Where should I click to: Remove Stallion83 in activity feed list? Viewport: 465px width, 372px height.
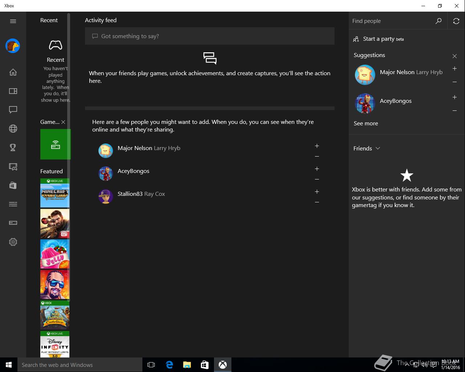tap(317, 202)
